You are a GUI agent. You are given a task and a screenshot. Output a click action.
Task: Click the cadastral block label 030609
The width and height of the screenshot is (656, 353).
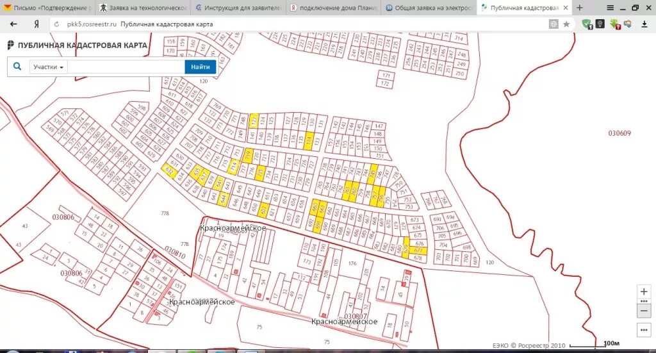coord(619,133)
